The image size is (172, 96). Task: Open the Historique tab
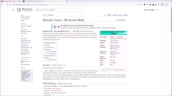(x=125, y=15)
